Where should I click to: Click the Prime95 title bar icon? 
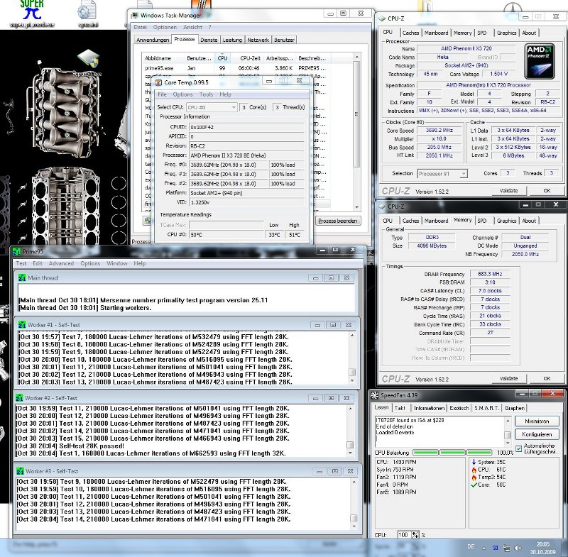[16, 251]
